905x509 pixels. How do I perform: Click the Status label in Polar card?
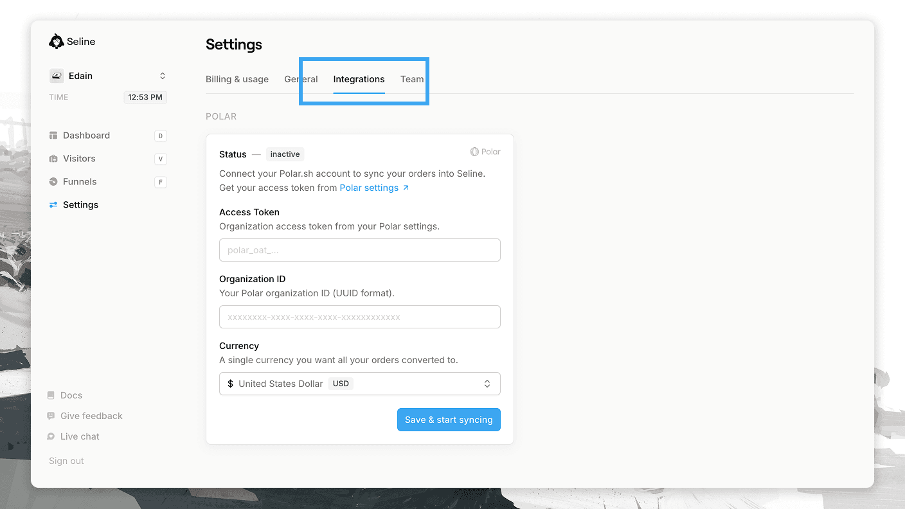coord(233,154)
